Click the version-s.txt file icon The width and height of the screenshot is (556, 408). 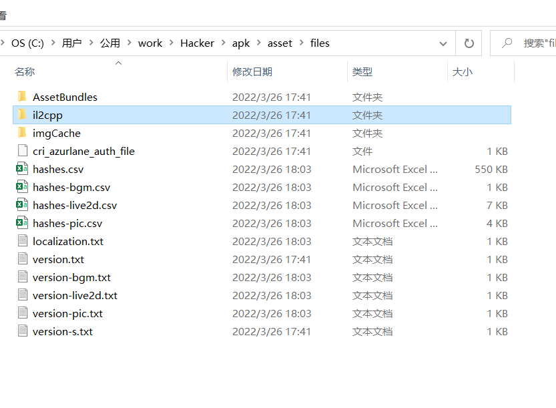click(x=22, y=331)
